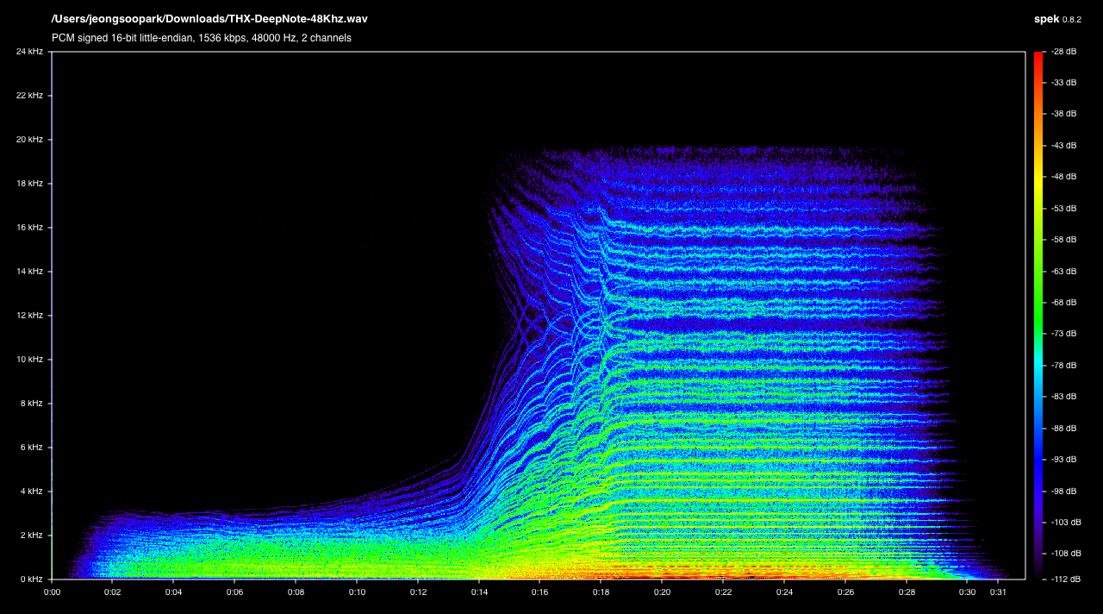Click the PCM signed 16-bit format description
The image size is (1103, 614).
[201, 38]
